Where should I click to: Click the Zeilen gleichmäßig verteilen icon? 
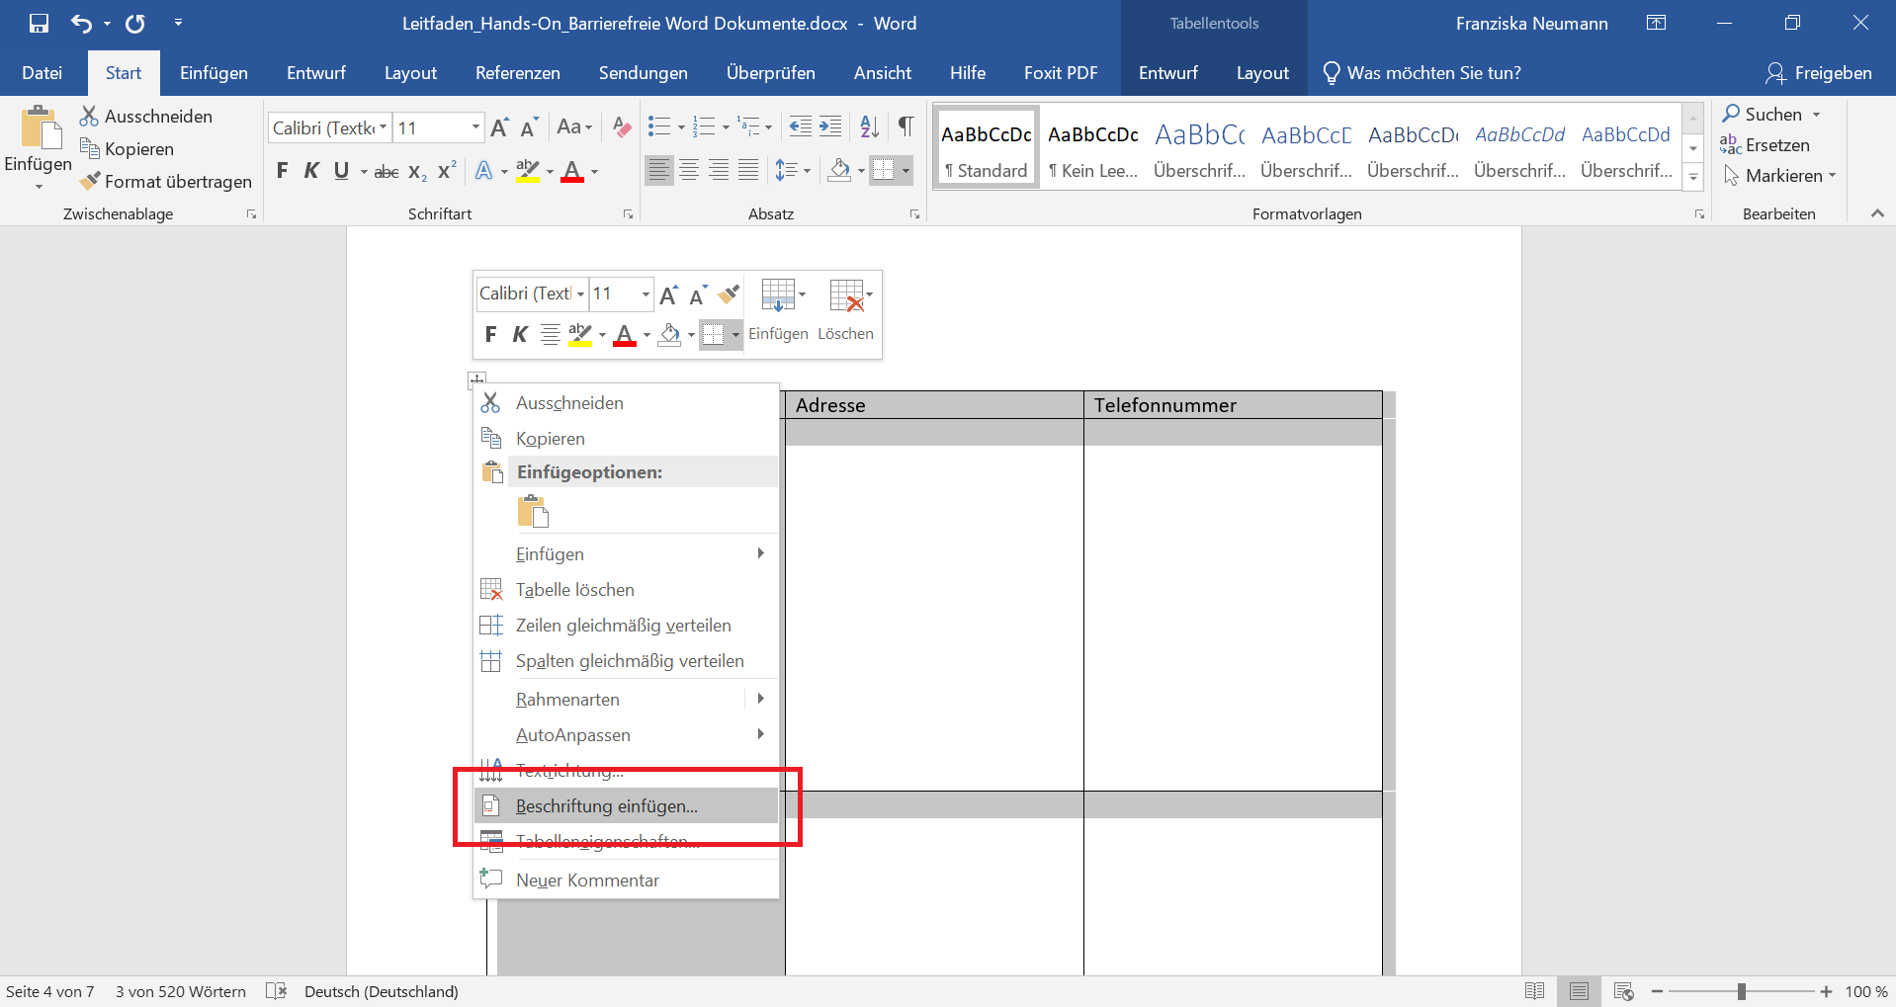point(491,625)
